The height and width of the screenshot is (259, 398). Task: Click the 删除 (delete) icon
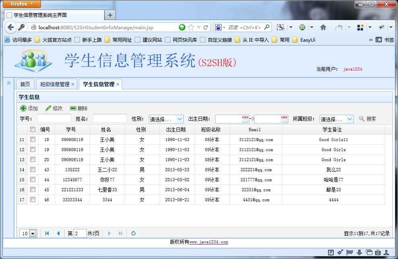tap(73, 108)
